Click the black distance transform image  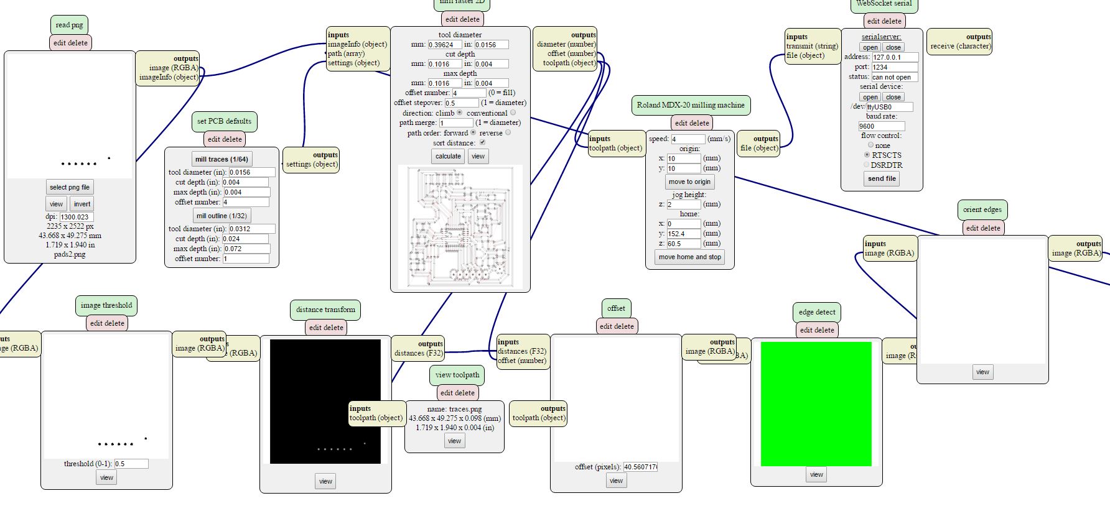pyautogui.click(x=325, y=402)
